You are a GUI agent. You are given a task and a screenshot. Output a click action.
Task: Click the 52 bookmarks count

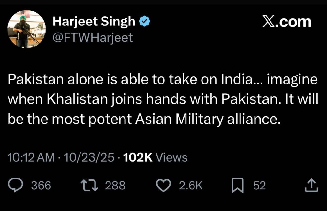point(259,186)
